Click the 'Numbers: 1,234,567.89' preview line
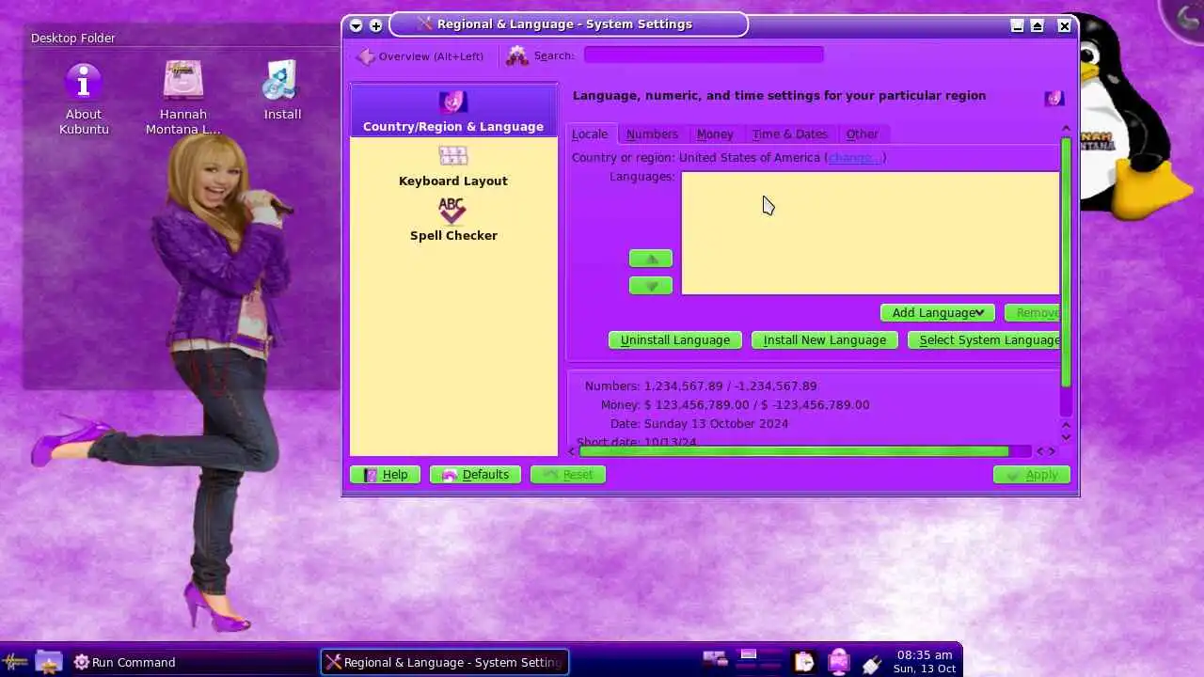The width and height of the screenshot is (1204, 677). (701, 386)
